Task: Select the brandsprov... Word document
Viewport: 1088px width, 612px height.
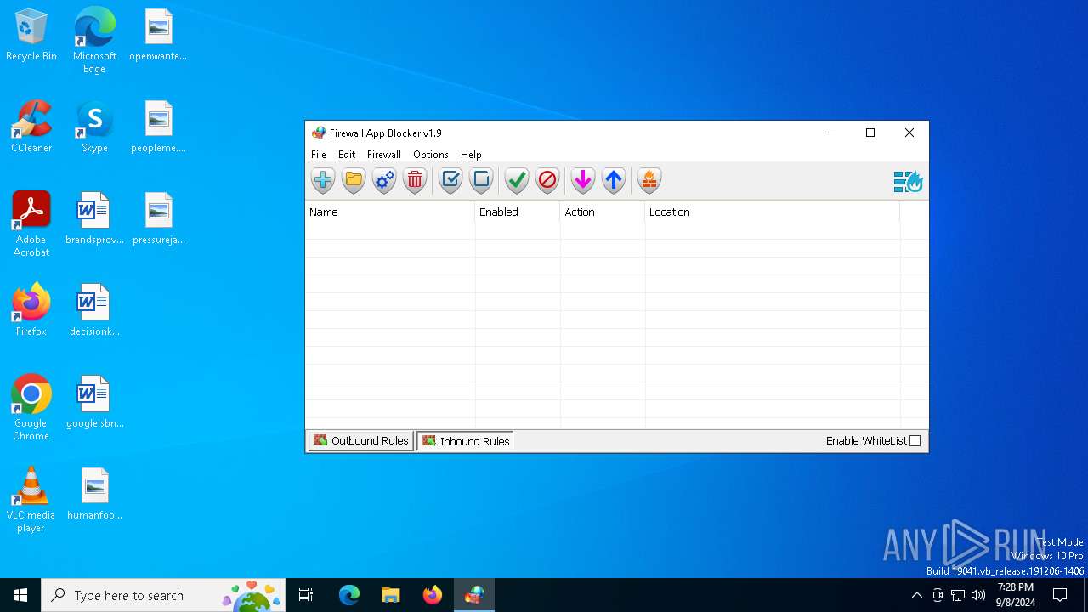Action: 94,219
